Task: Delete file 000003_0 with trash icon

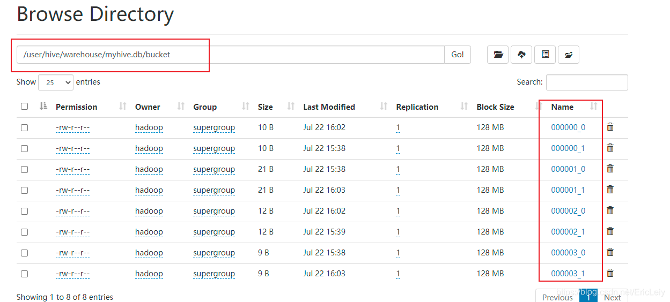Action: (x=610, y=252)
